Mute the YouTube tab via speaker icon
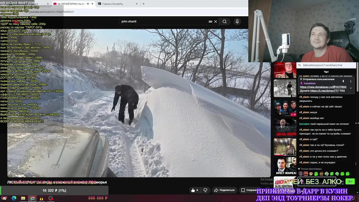Image resolution: width=359 pixels, height=202 pixels. [x=88, y=4]
